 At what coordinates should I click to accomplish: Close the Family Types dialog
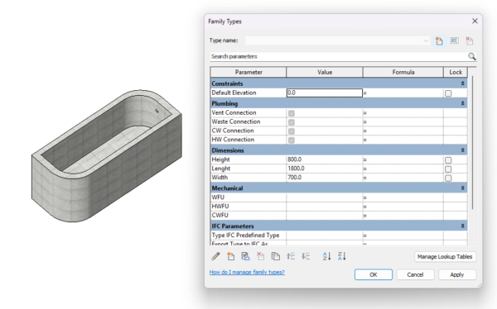pyautogui.click(x=475, y=21)
